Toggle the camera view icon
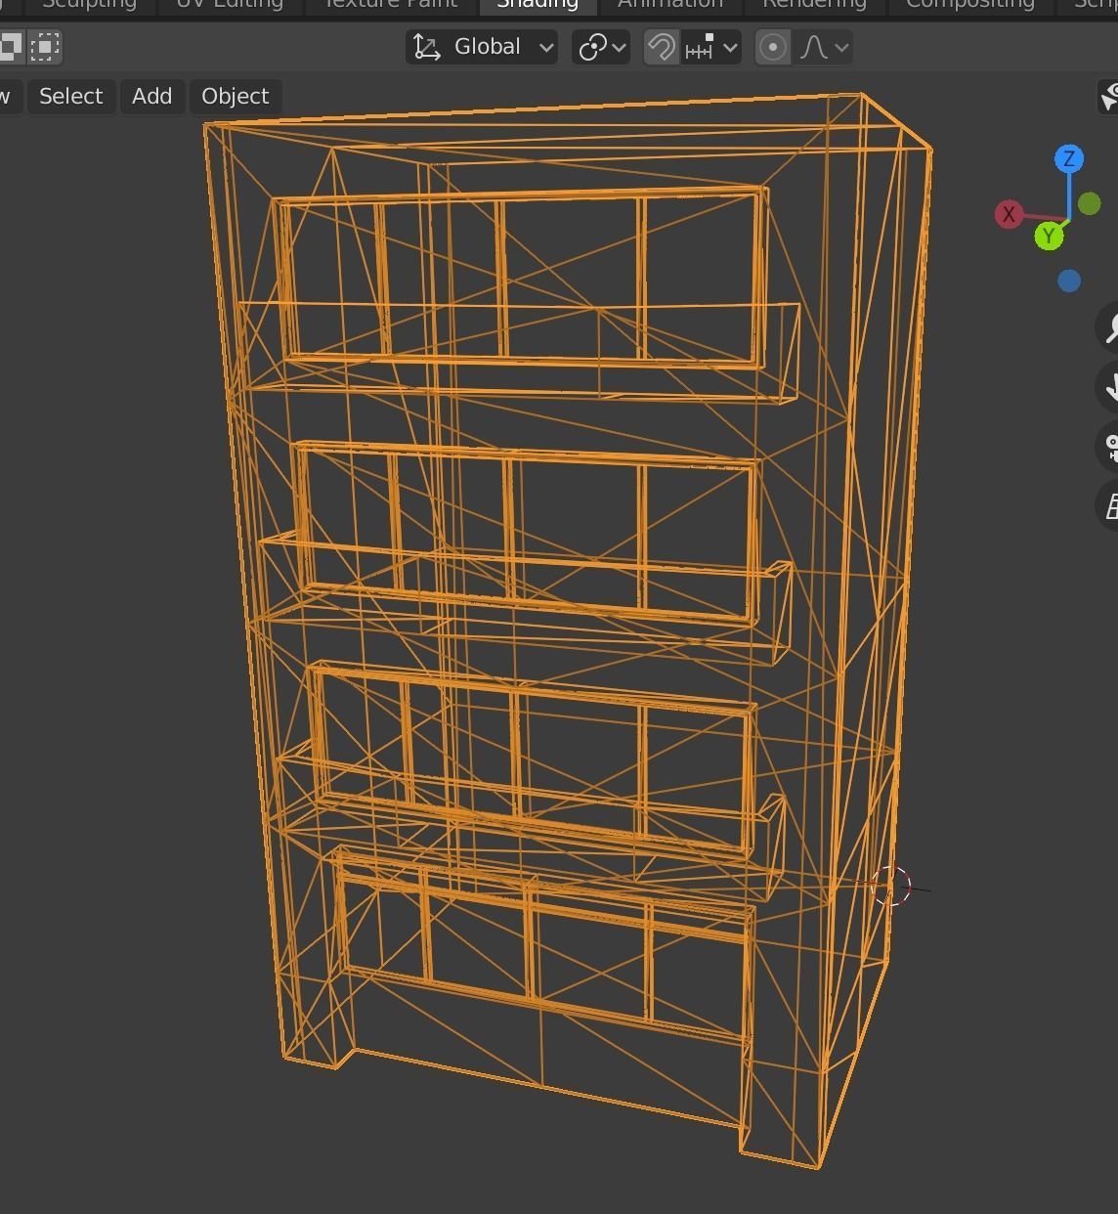Image resolution: width=1118 pixels, height=1214 pixels. (1108, 447)
